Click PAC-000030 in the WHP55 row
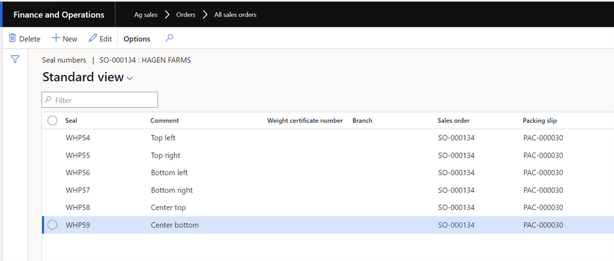The height and width of the screenshot is (261, 614). point(543,156)
